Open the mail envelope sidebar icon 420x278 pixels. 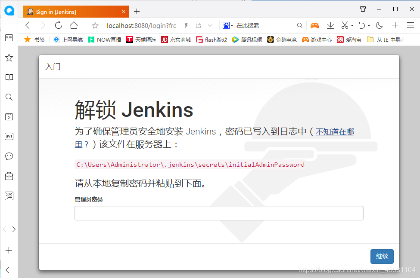click(x=9, y=176)
